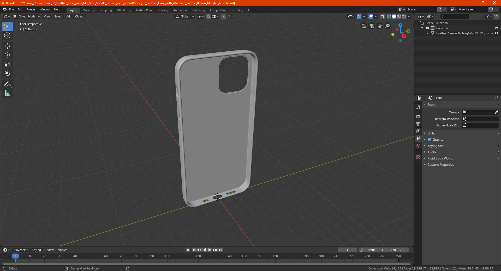
Task: Select the Select Box tool
Action: coord(7,27)
